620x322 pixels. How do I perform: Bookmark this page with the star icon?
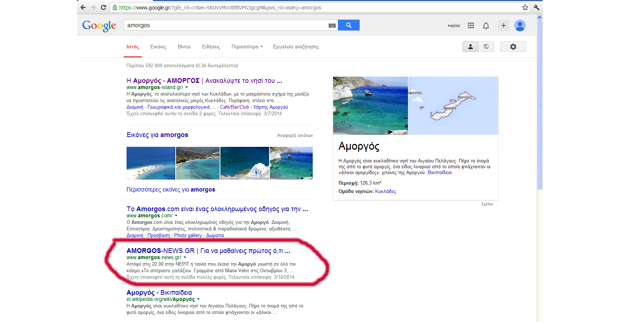point(525,7)
